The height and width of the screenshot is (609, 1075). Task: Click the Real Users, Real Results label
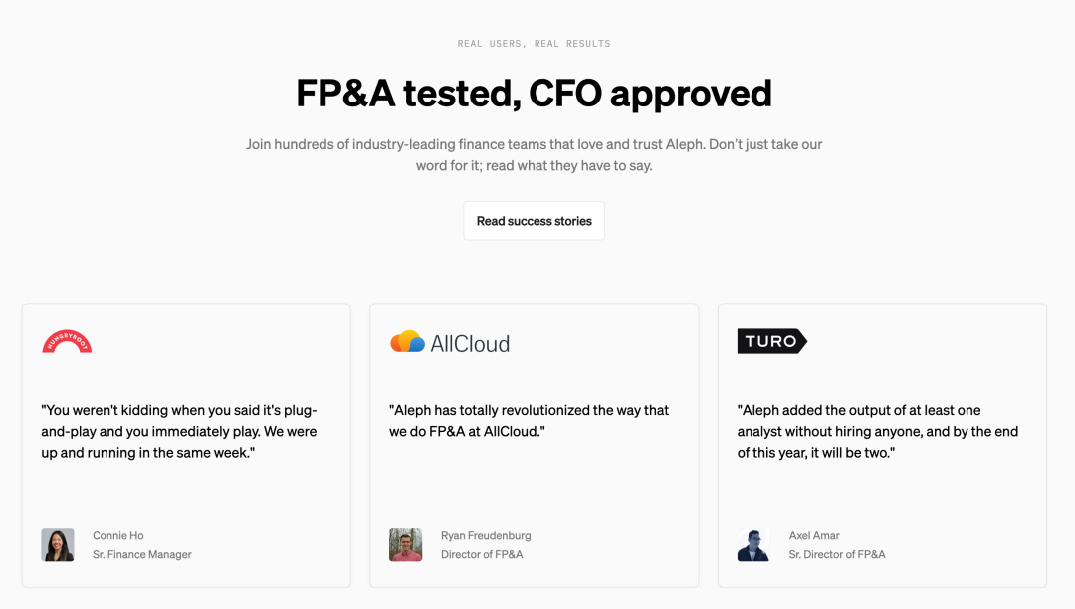535,43
